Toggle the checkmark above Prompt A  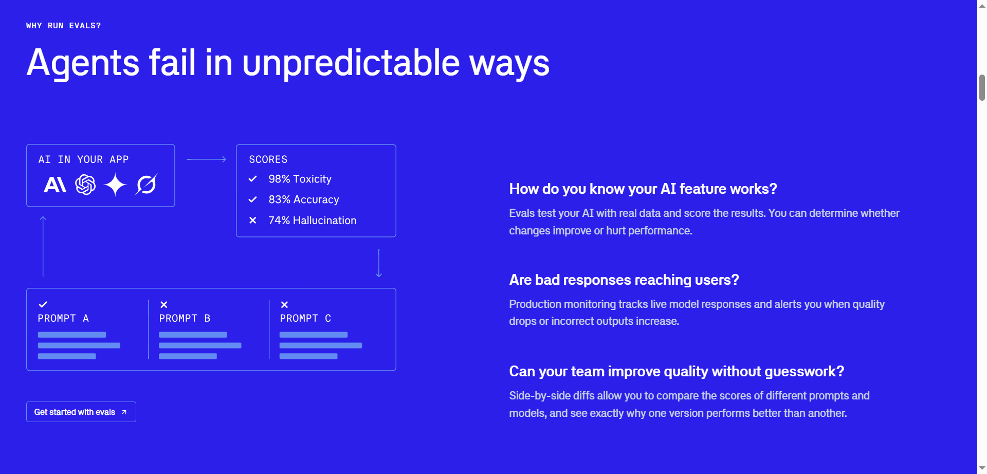43,304
